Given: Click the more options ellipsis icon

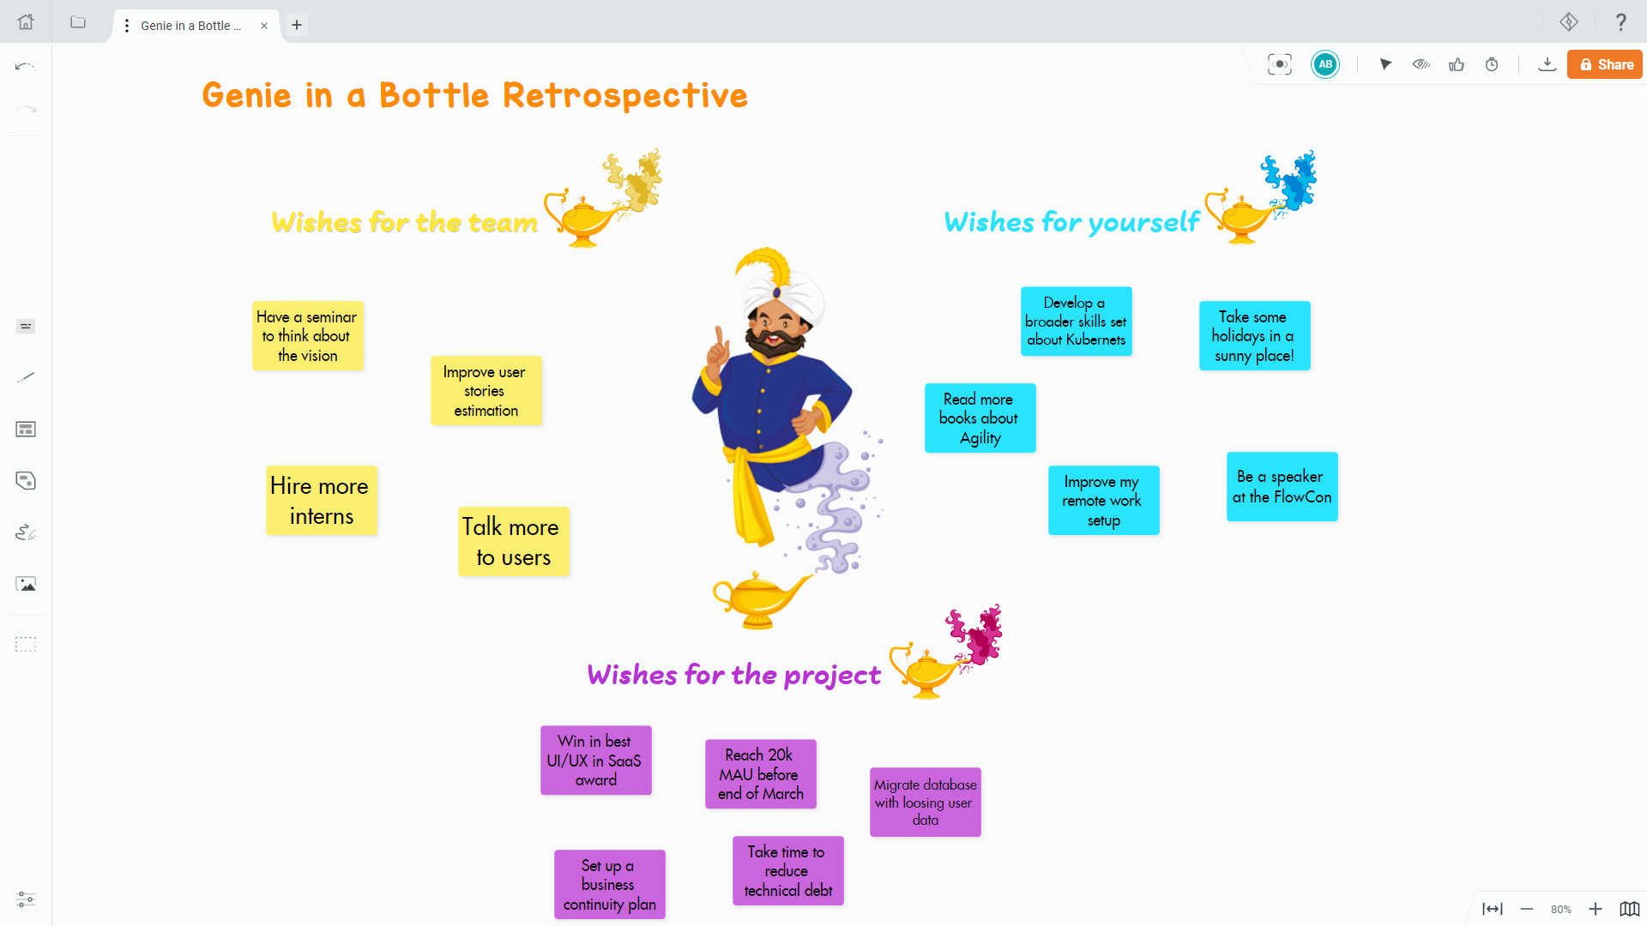Looking at the screenshot, I should coord(127,25).
